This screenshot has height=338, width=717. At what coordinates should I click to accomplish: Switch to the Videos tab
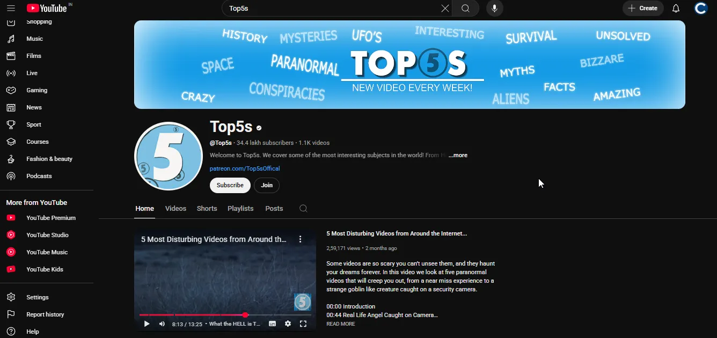tap(175, 209)
